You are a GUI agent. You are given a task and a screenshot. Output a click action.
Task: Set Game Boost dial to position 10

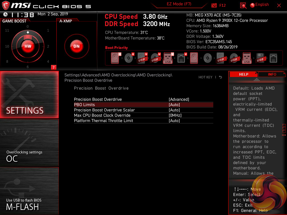[7, 46]
